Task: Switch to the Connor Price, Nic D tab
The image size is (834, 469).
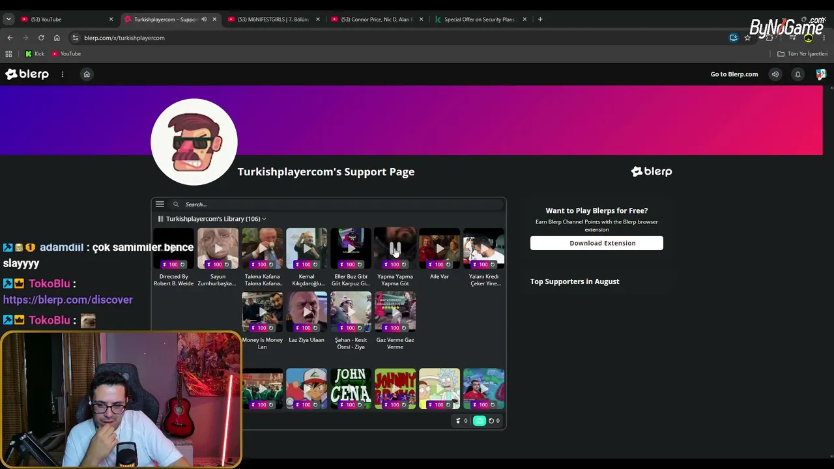Action: pos(377,20)
